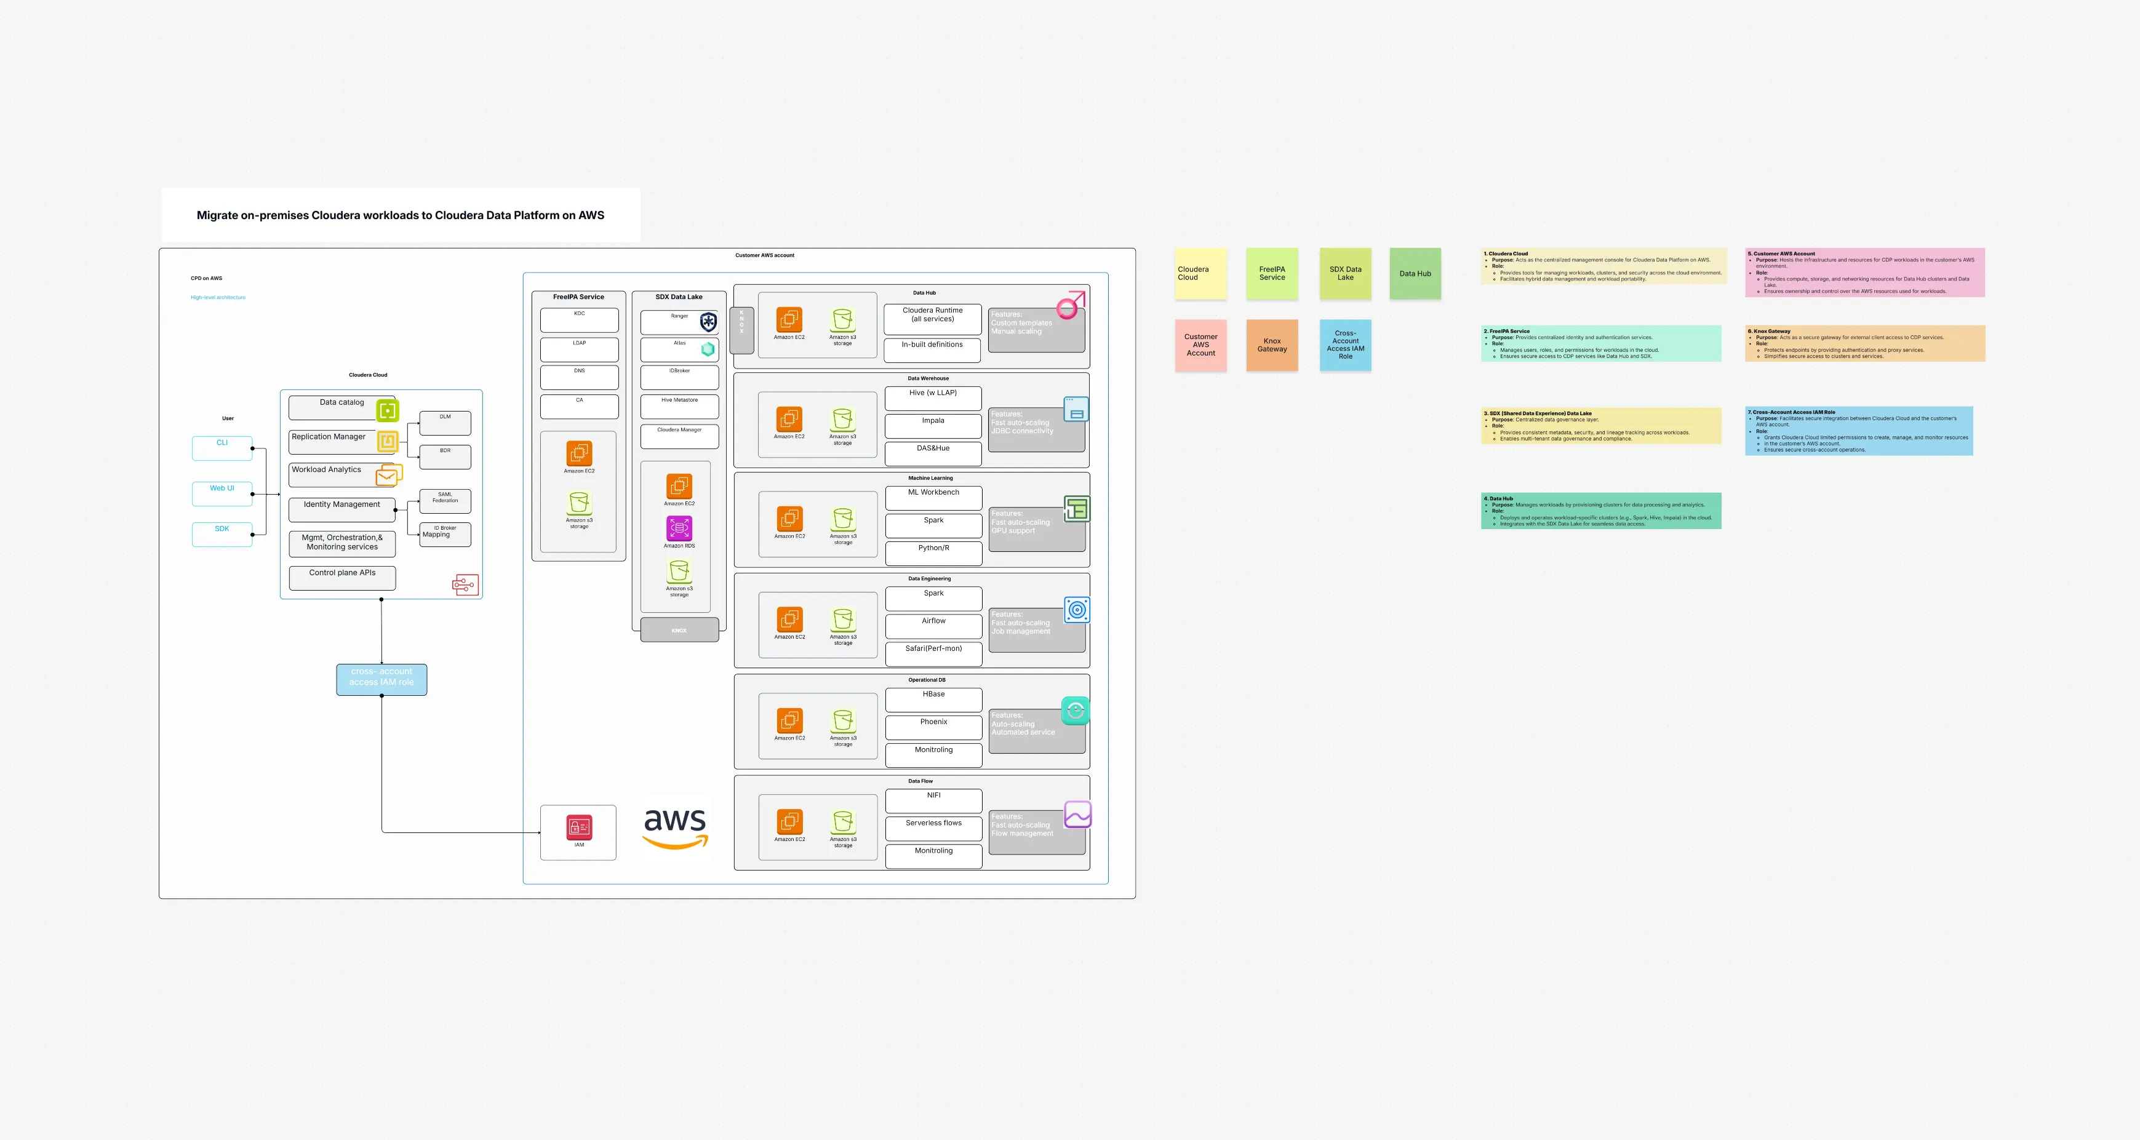This screenshot has height=1140, width=2140.
Task: Click the red control plane APIs network icon
Action: tap(465, 584)
